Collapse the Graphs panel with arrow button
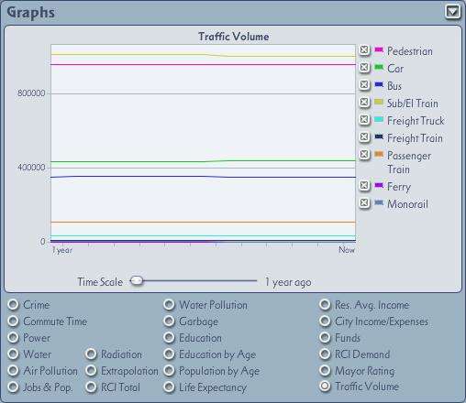The width and height of the screenshot is (466, 403). 452,12
